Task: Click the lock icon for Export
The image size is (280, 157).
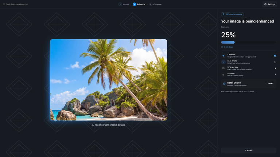Action: (x=275, y=75)
